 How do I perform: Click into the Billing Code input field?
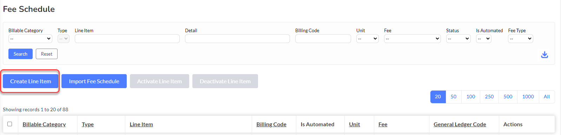point(323,38)
